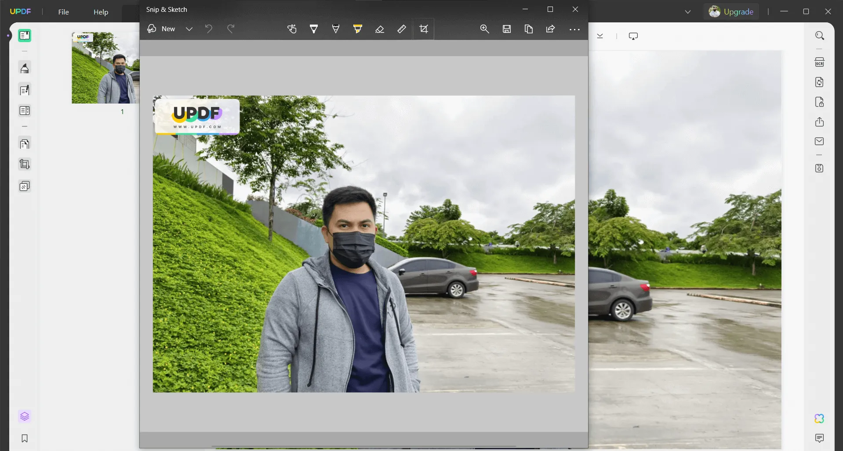Expand the New snip delay dropdown
This screenshot has height=451, width=843.
click(189, 29)
